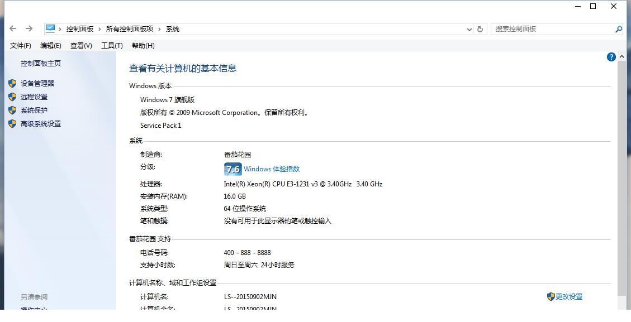Click 更改设置 link
This screenshot has width=631, height=322.
[x=569, y=297]
